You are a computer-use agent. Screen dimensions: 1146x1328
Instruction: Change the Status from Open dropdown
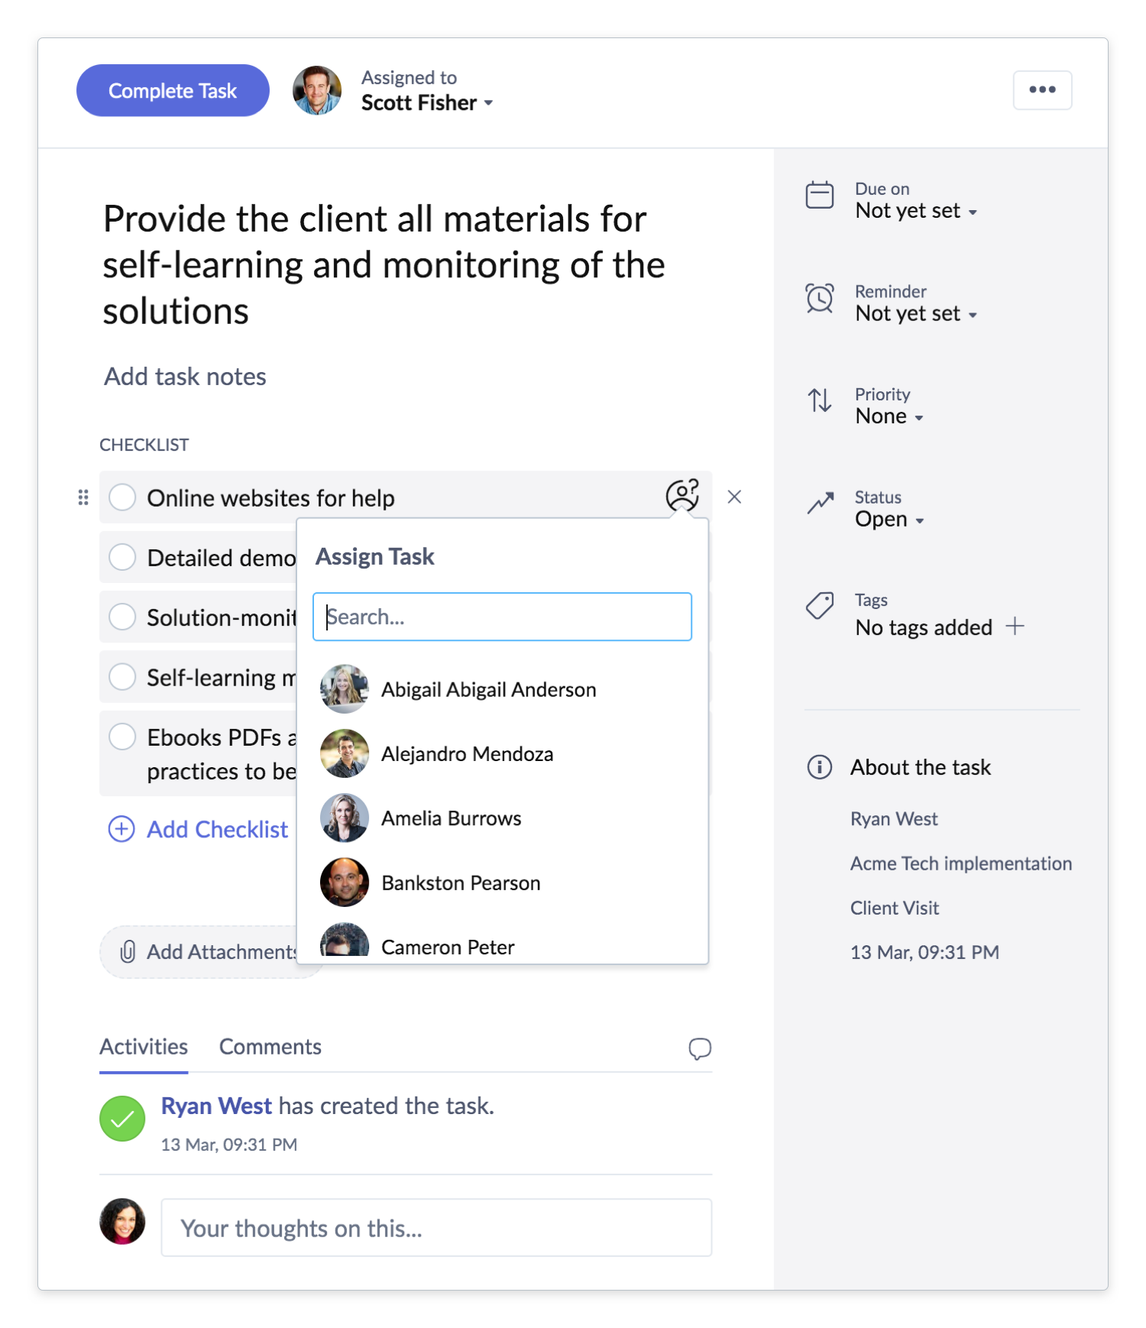pyautogui.click(x=889, y=520)
